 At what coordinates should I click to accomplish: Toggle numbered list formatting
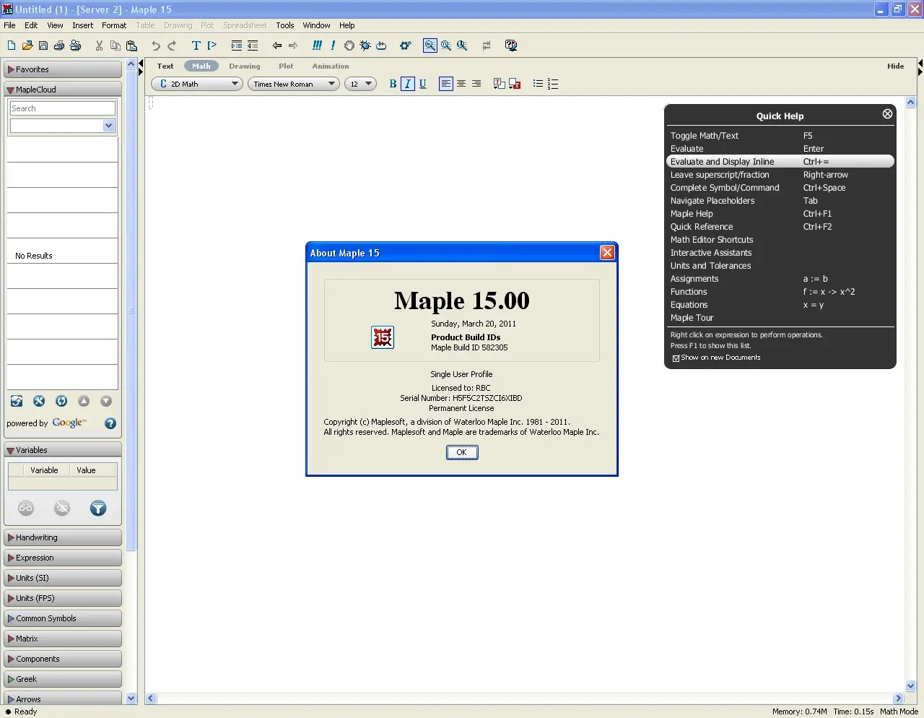pyautogui.click(x=553, y=84)
